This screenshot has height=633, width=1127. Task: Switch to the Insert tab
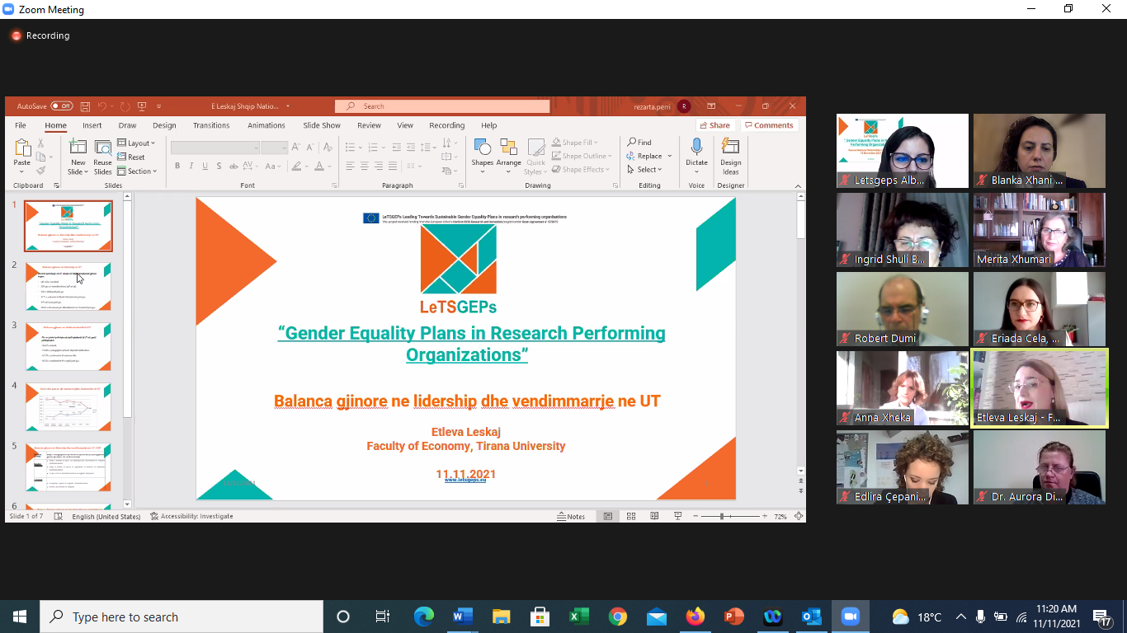click(92, 125)
